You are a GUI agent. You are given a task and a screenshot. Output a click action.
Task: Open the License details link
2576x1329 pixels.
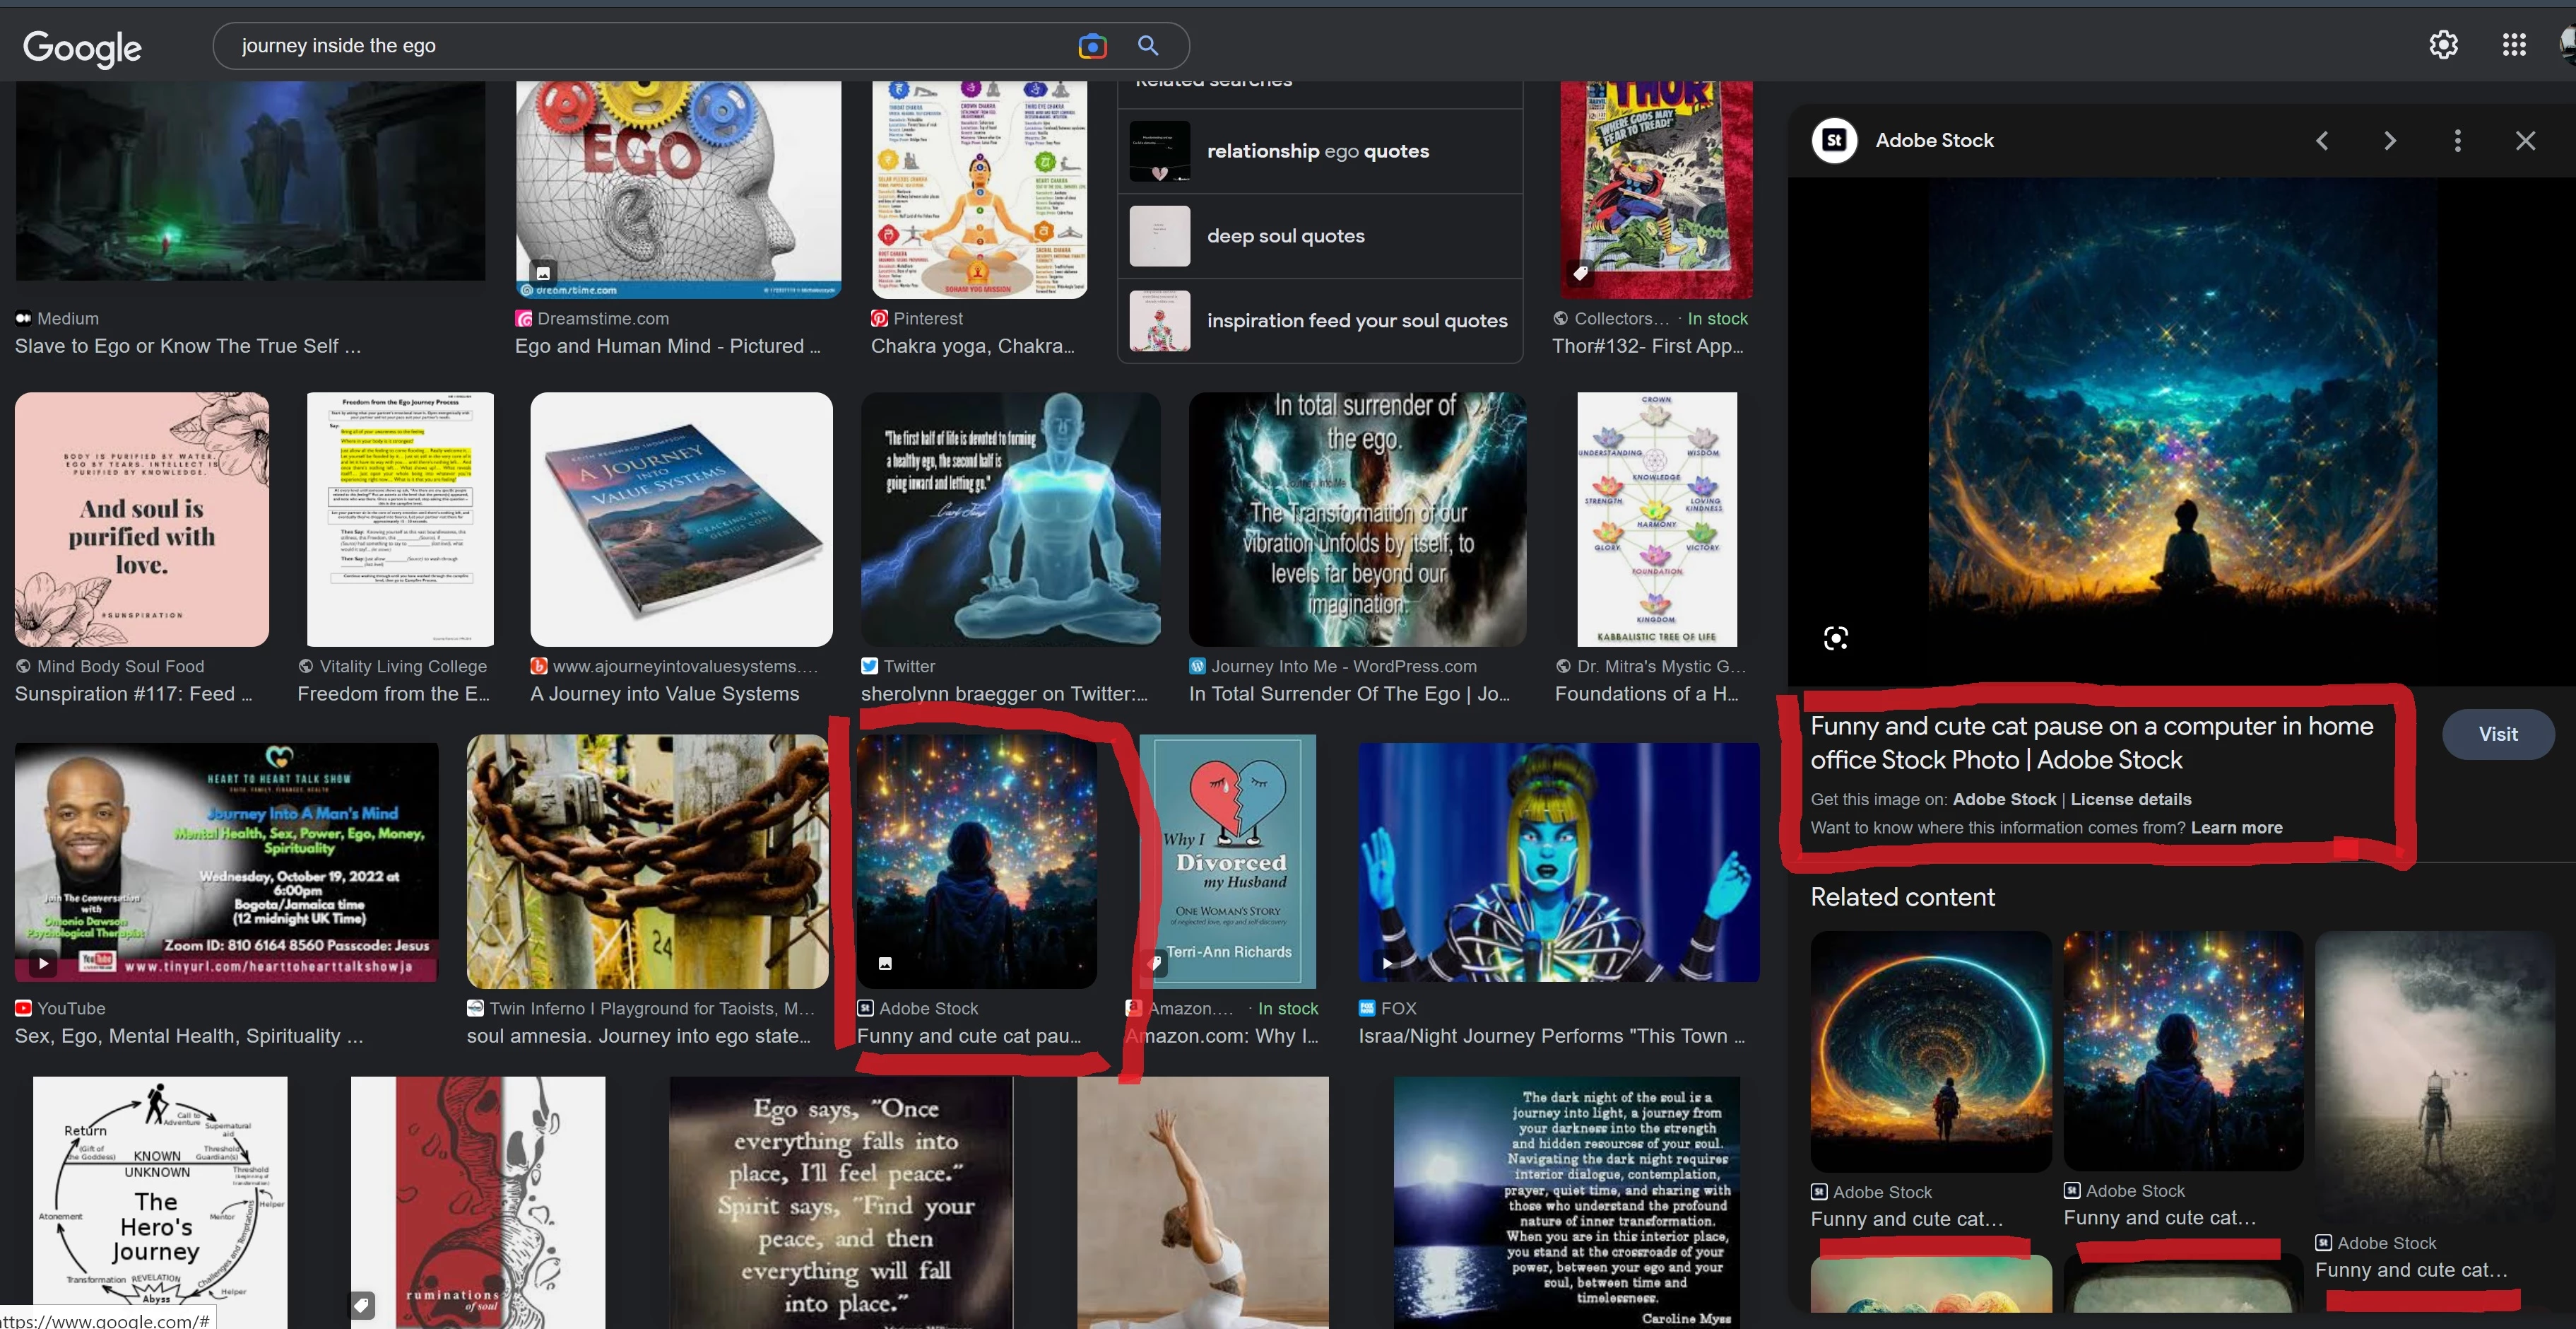[x=2130, y=800]
